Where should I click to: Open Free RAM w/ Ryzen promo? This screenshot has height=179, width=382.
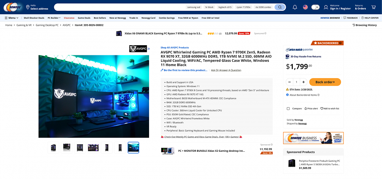click(x=188, y=18)
